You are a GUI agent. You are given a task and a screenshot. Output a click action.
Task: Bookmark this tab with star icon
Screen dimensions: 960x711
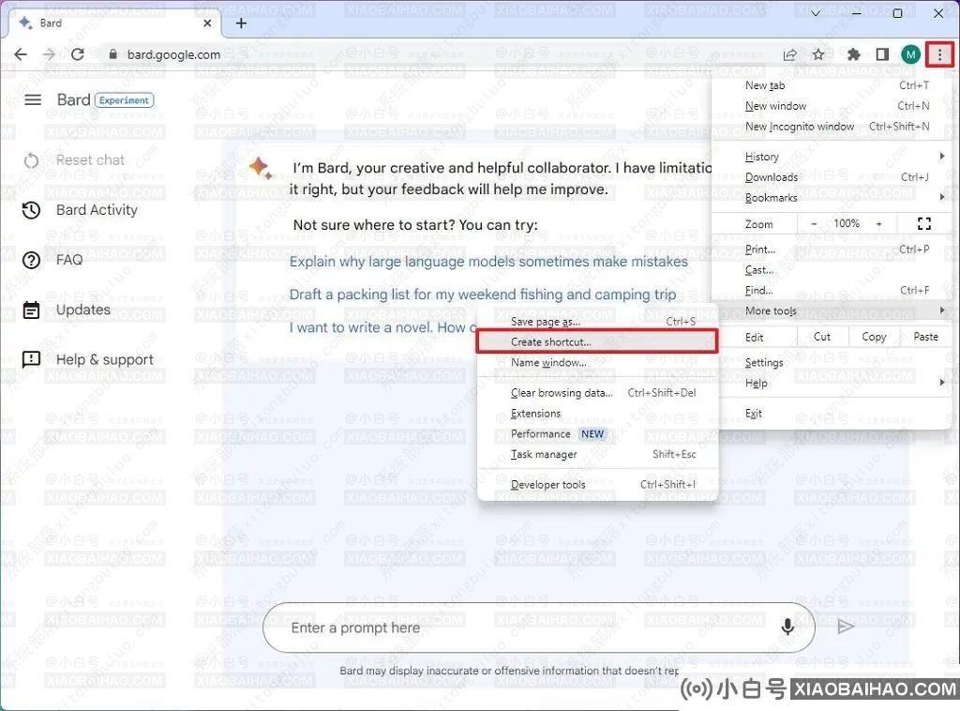pyautogui.click(x=818, y=55)
